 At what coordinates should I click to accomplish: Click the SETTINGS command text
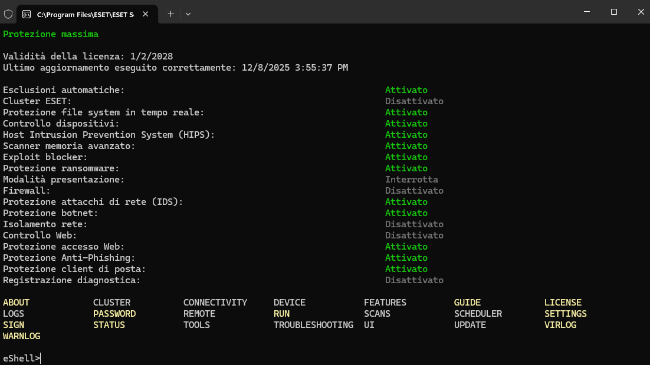(x=565, y=314)
